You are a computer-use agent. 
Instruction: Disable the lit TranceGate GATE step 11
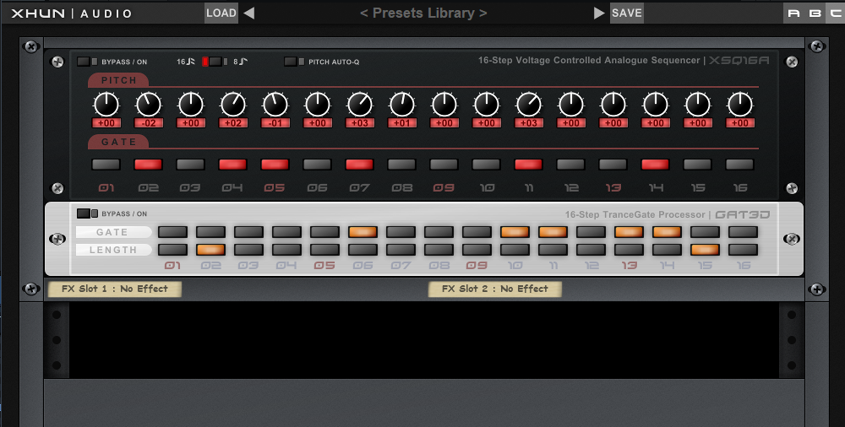tap(553, 232)
